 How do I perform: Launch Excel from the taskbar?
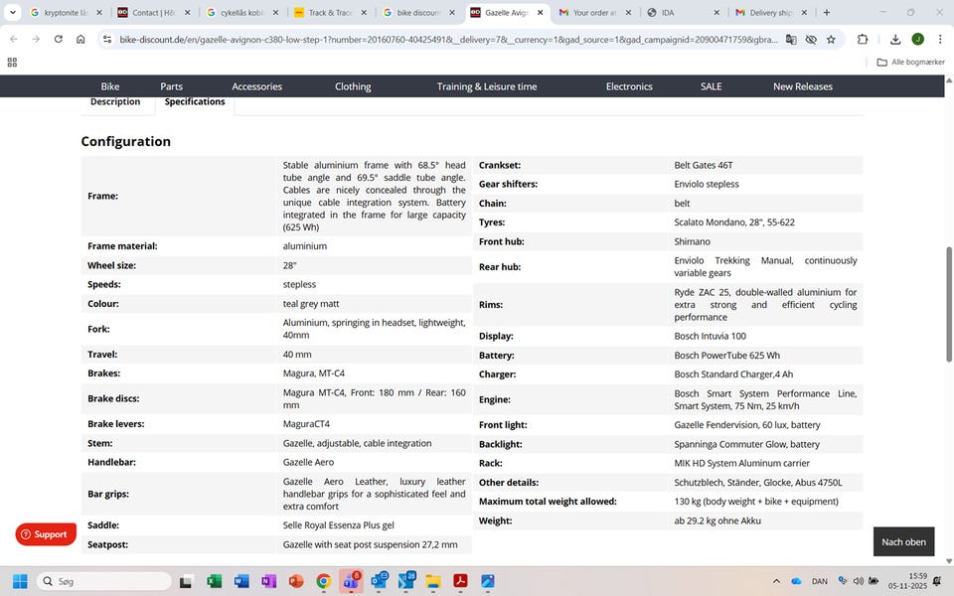click(215, 581)
